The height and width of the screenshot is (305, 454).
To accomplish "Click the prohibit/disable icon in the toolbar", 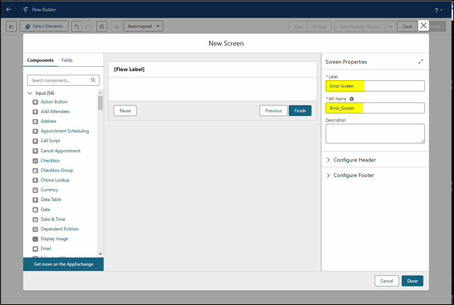I will (x=102, y=26).
